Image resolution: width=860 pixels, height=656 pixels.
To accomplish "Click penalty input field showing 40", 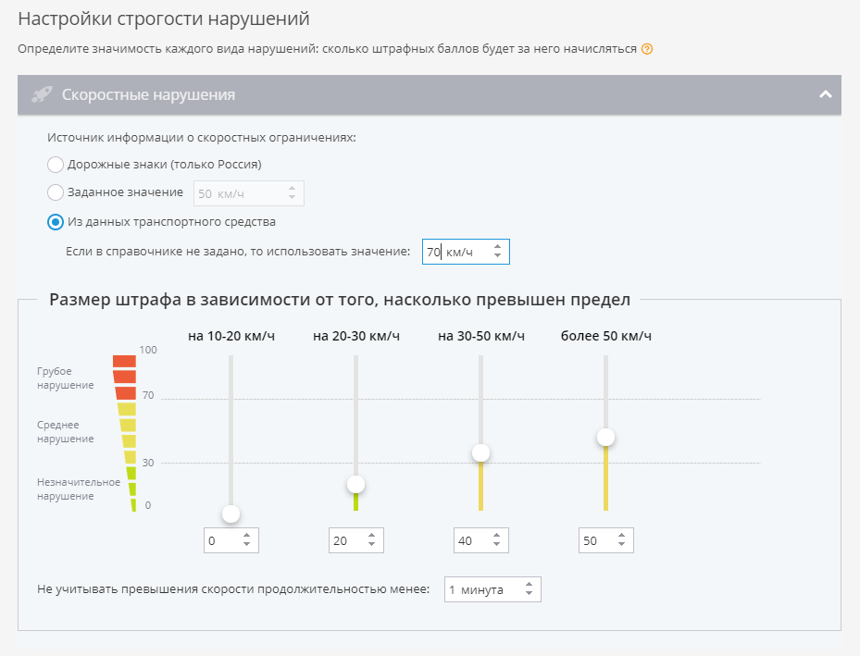I will (470, 541).
